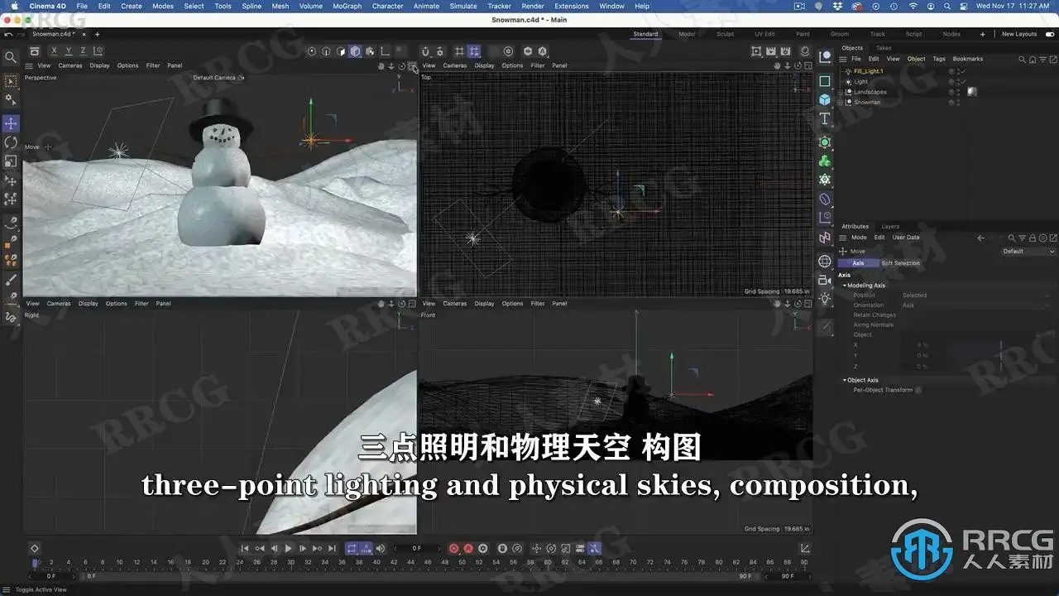Open the Position dropdown set to Selected
The width and height of the screenshot is (1059, 596).
975,295
